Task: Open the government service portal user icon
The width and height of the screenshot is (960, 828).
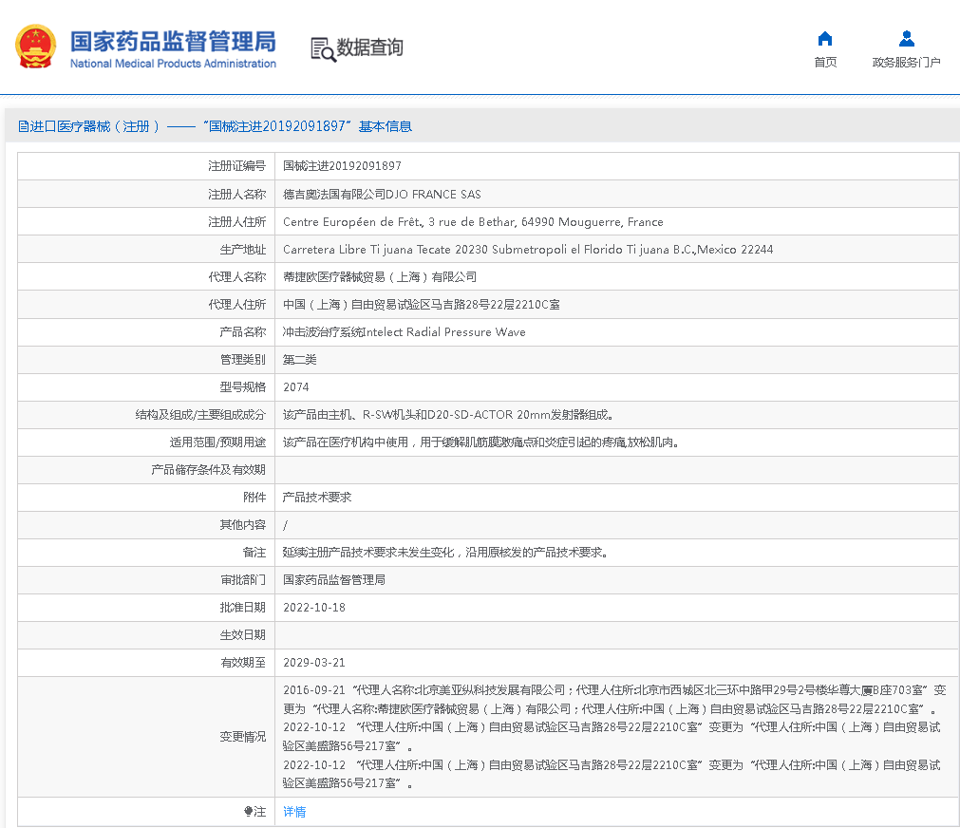Action: (906, 39)
